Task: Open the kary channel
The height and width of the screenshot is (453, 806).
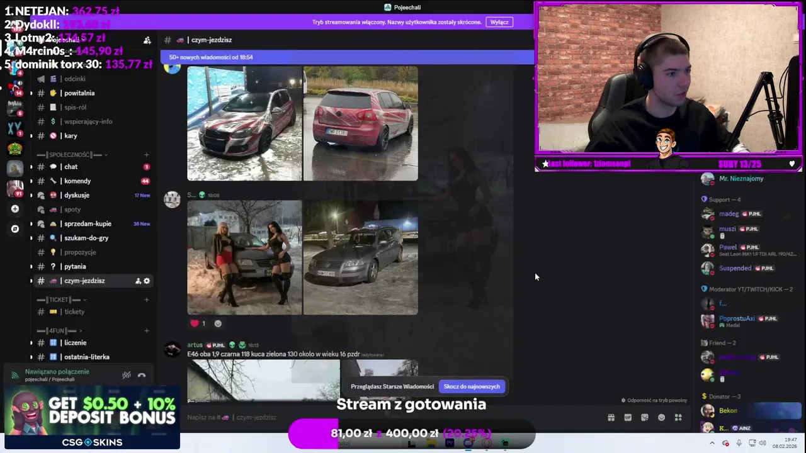Action: point(93,136)
